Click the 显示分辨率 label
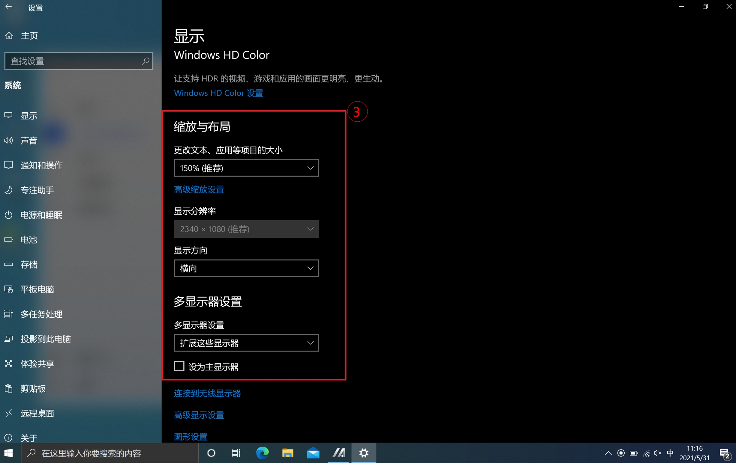The width and height of the screenshot is (736, 463). pyautogui.click(x=195, y=211)
